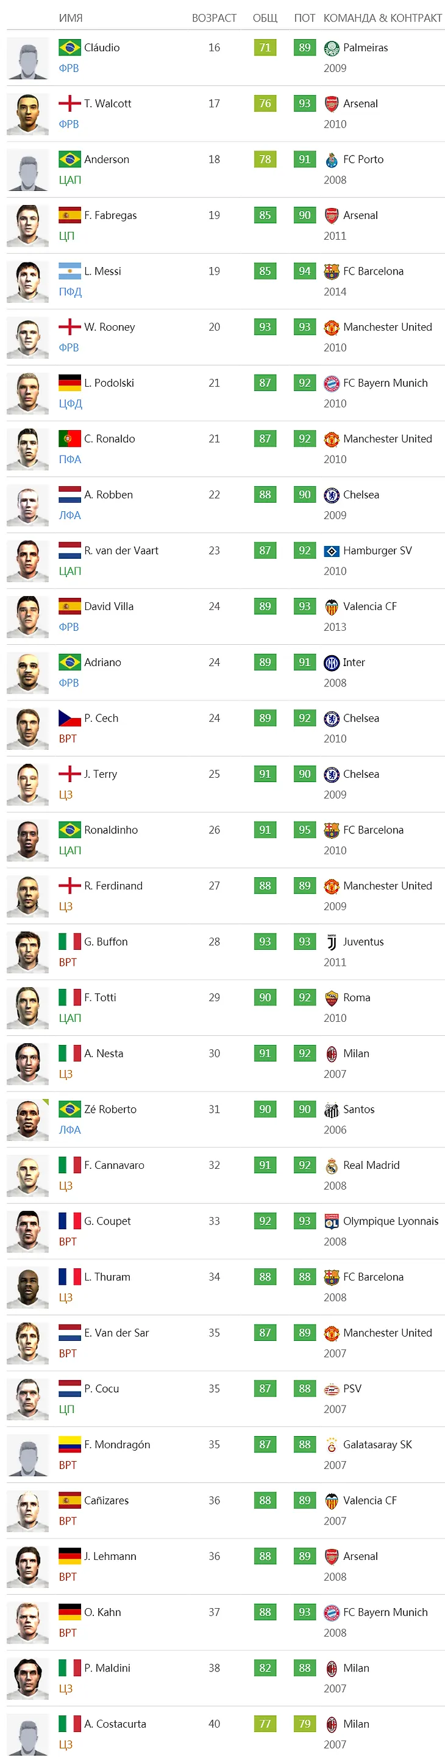Click David Villa's player face thumbnail
The image size is (445, 1760).
[28, 617]
